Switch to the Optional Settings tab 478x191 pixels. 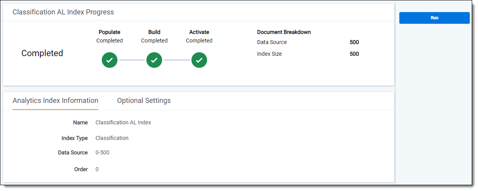pyautogui.click(x=144, y=101)
